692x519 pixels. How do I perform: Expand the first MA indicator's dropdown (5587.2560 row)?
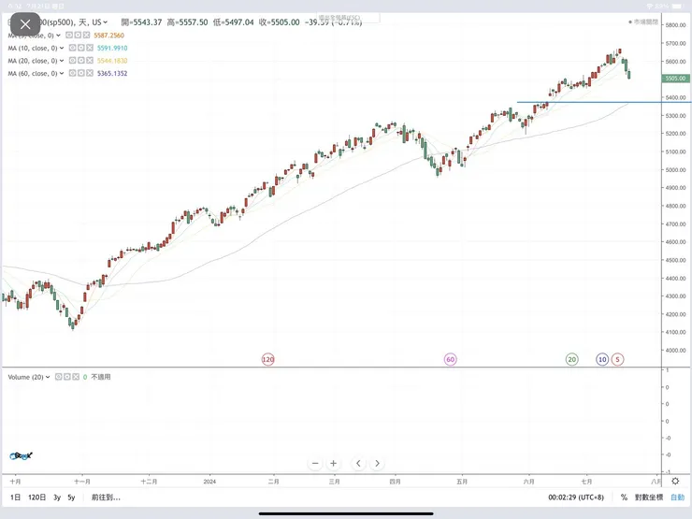(x=58, y=36)
